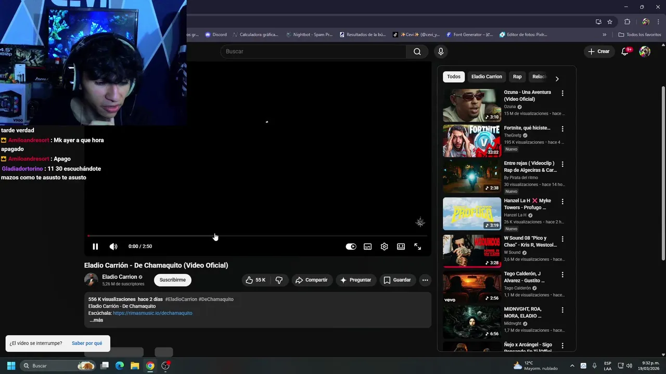Image resolution: width=666 pixels, height=374 pixels.
Task: Toggle the autoplay switch in player
Action: coord(351,247)
